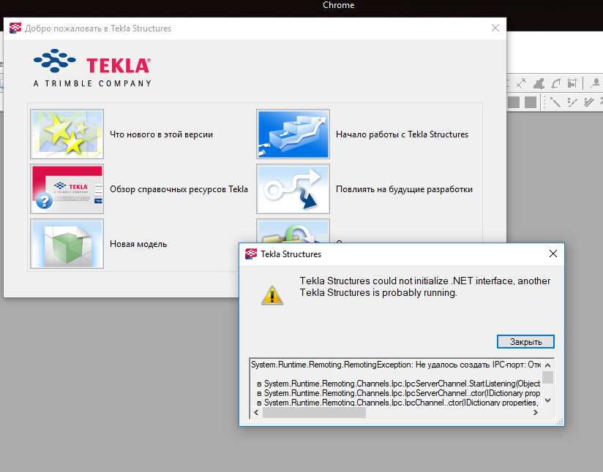Click the Tekla logo in welcome window title bar
This screenshot has height=472, width=603.
pyautogui.click(x=15, y=28)
